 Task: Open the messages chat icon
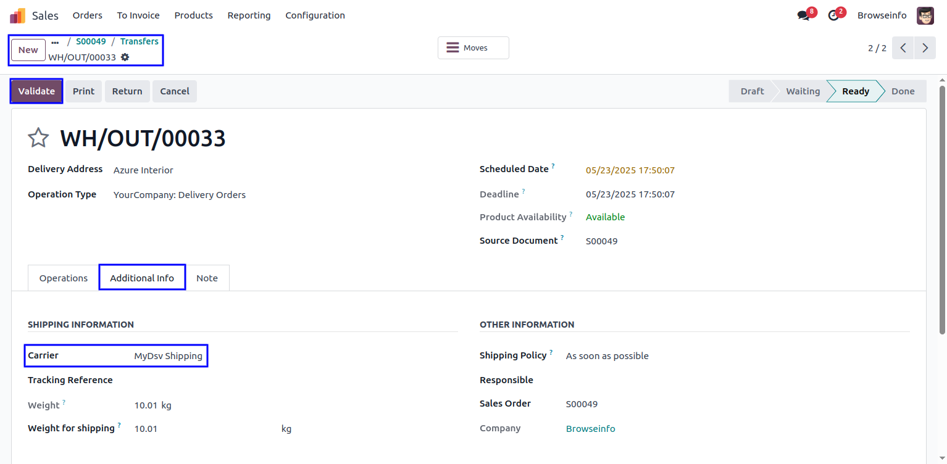coord(803,15)
